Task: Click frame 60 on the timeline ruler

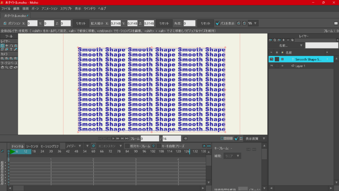Action: 93,152
